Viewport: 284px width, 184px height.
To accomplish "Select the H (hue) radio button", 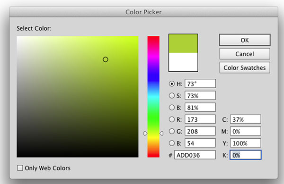I will pyautogui.click(x=171, y=84).
